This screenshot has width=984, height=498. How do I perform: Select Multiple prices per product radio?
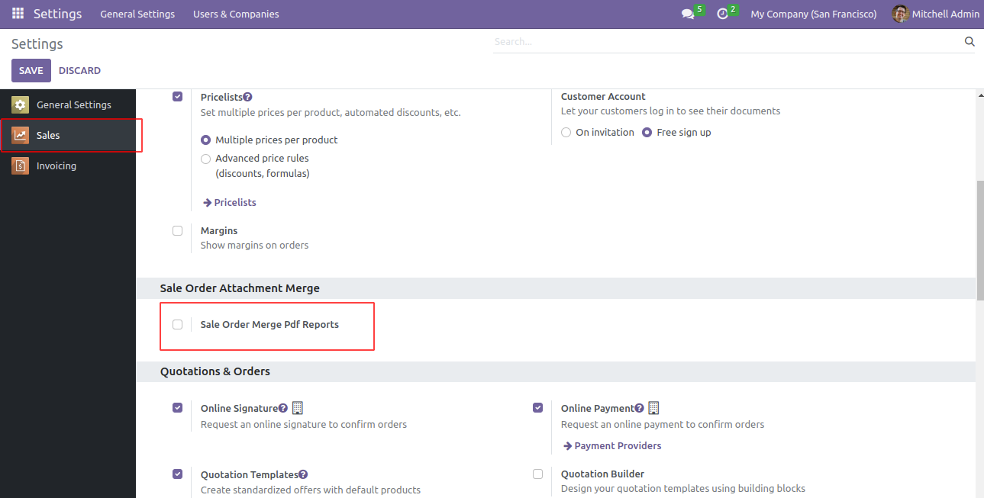tap(205, 140)
